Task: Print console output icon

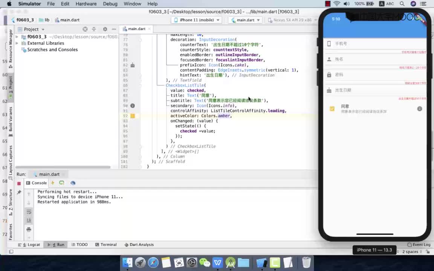Action: click(x=29, y=229)
